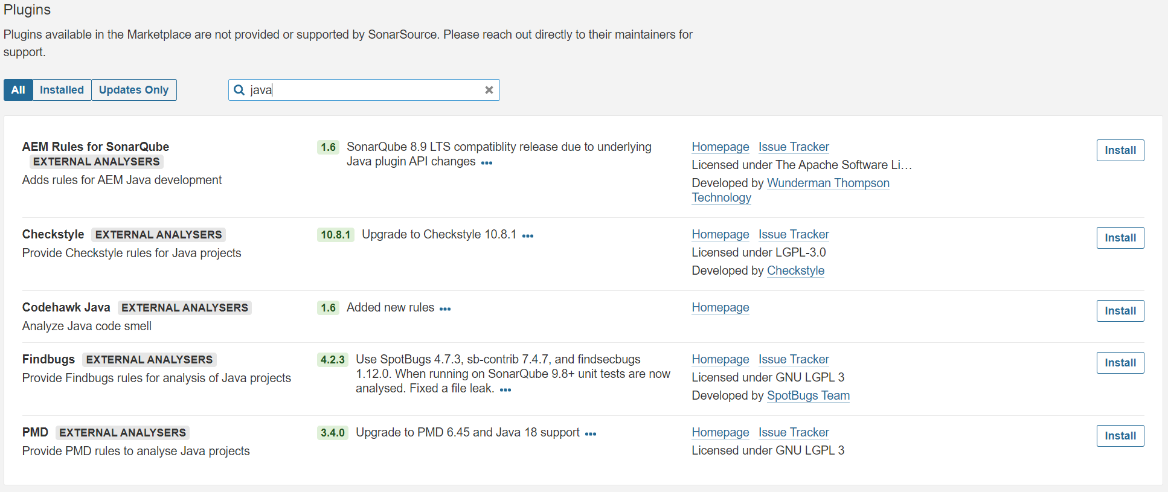Open PMD Homepage link
This screenshot has height=492, width=1168.
[720, 432]
